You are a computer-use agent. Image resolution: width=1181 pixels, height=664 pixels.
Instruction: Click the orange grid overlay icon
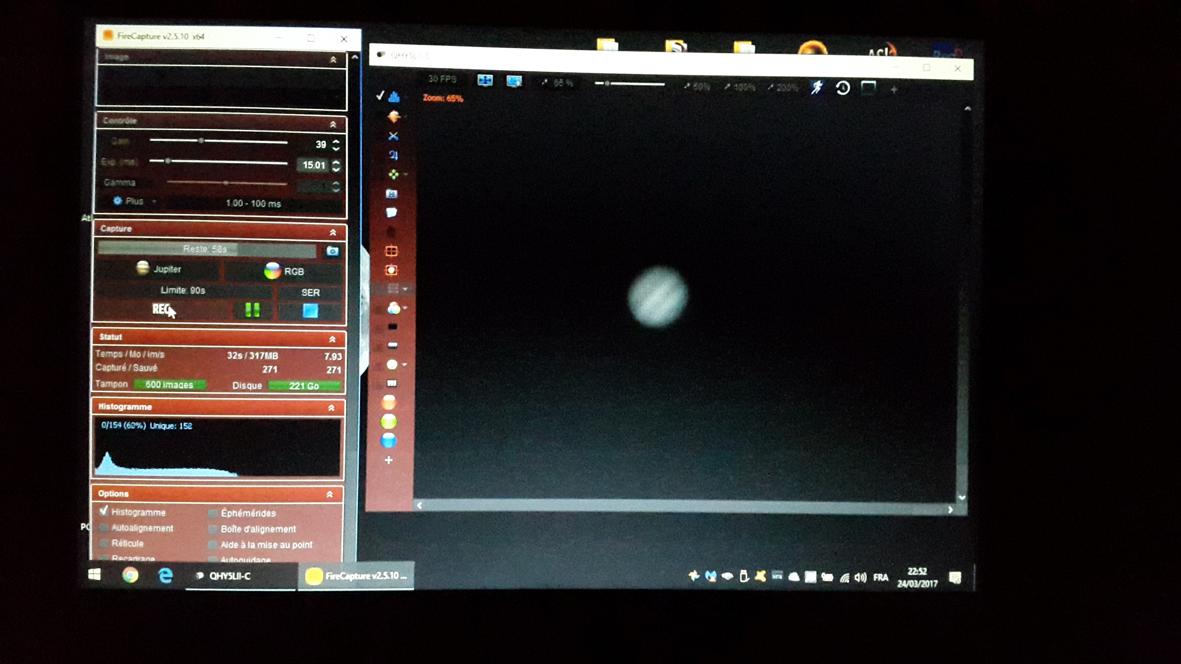[x=391, y=251]
